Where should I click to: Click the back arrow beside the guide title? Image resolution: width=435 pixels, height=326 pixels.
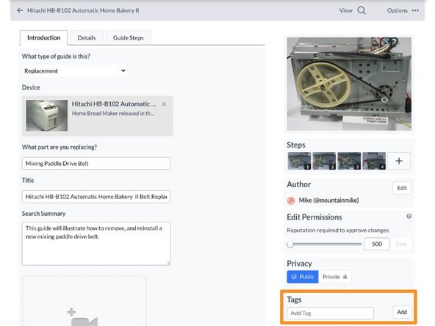(x=20, y=10)
